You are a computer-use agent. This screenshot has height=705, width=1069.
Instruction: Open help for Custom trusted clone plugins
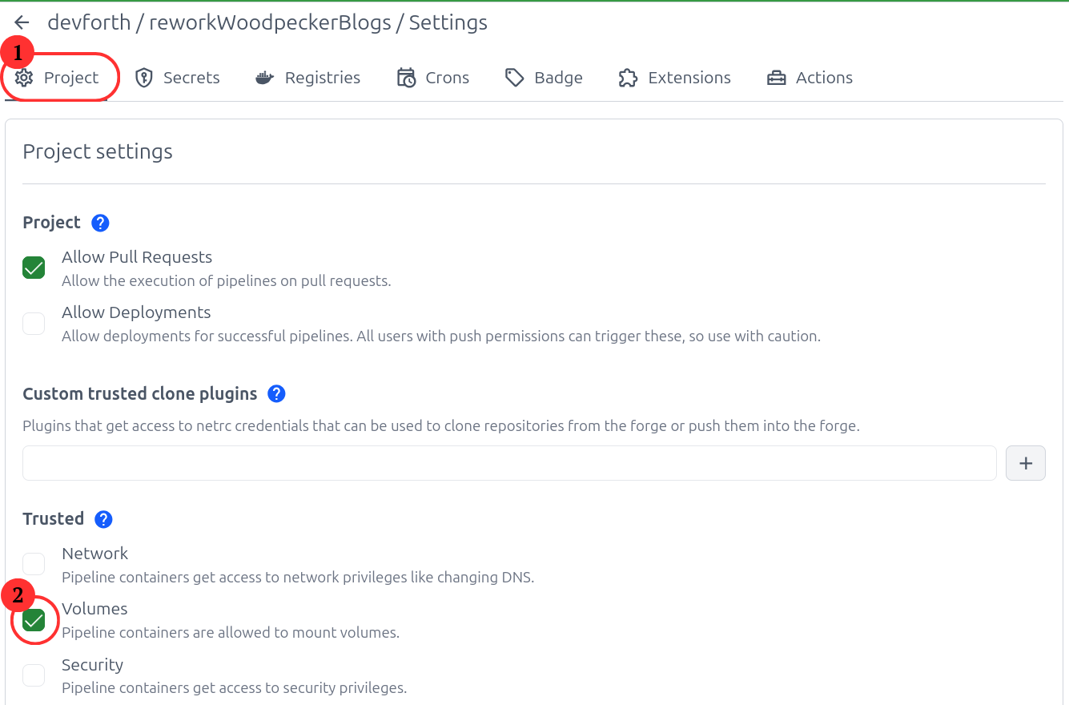276,394
